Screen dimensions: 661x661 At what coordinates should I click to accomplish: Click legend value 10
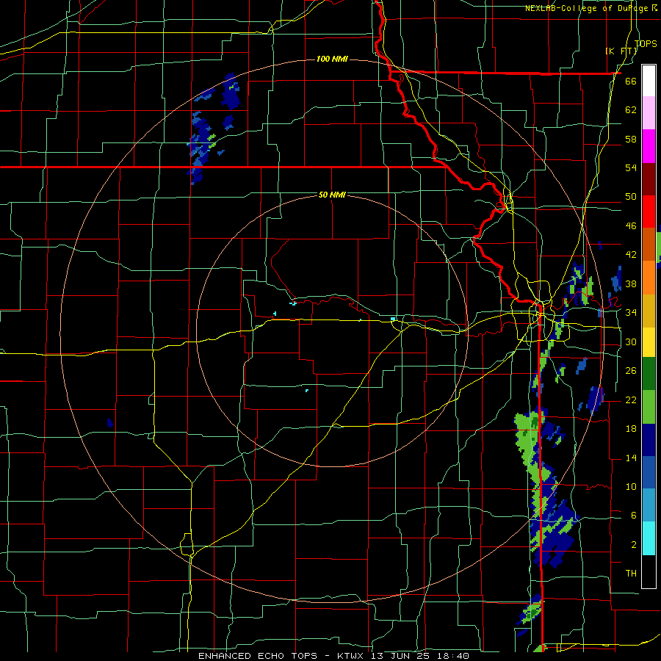tap(631, 487)
